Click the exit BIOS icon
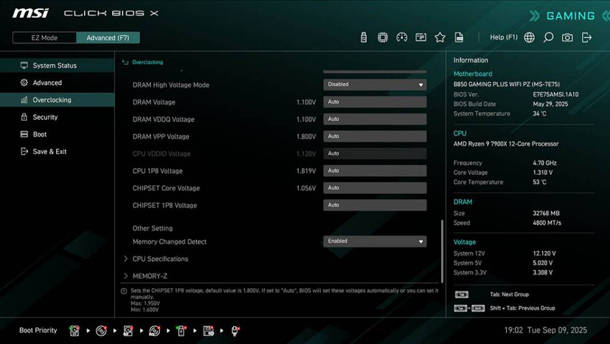 (586, 37)
